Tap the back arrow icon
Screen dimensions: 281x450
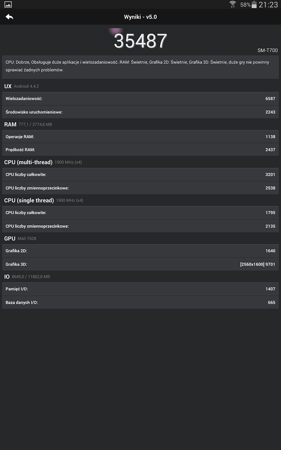(x=9, y=17)
